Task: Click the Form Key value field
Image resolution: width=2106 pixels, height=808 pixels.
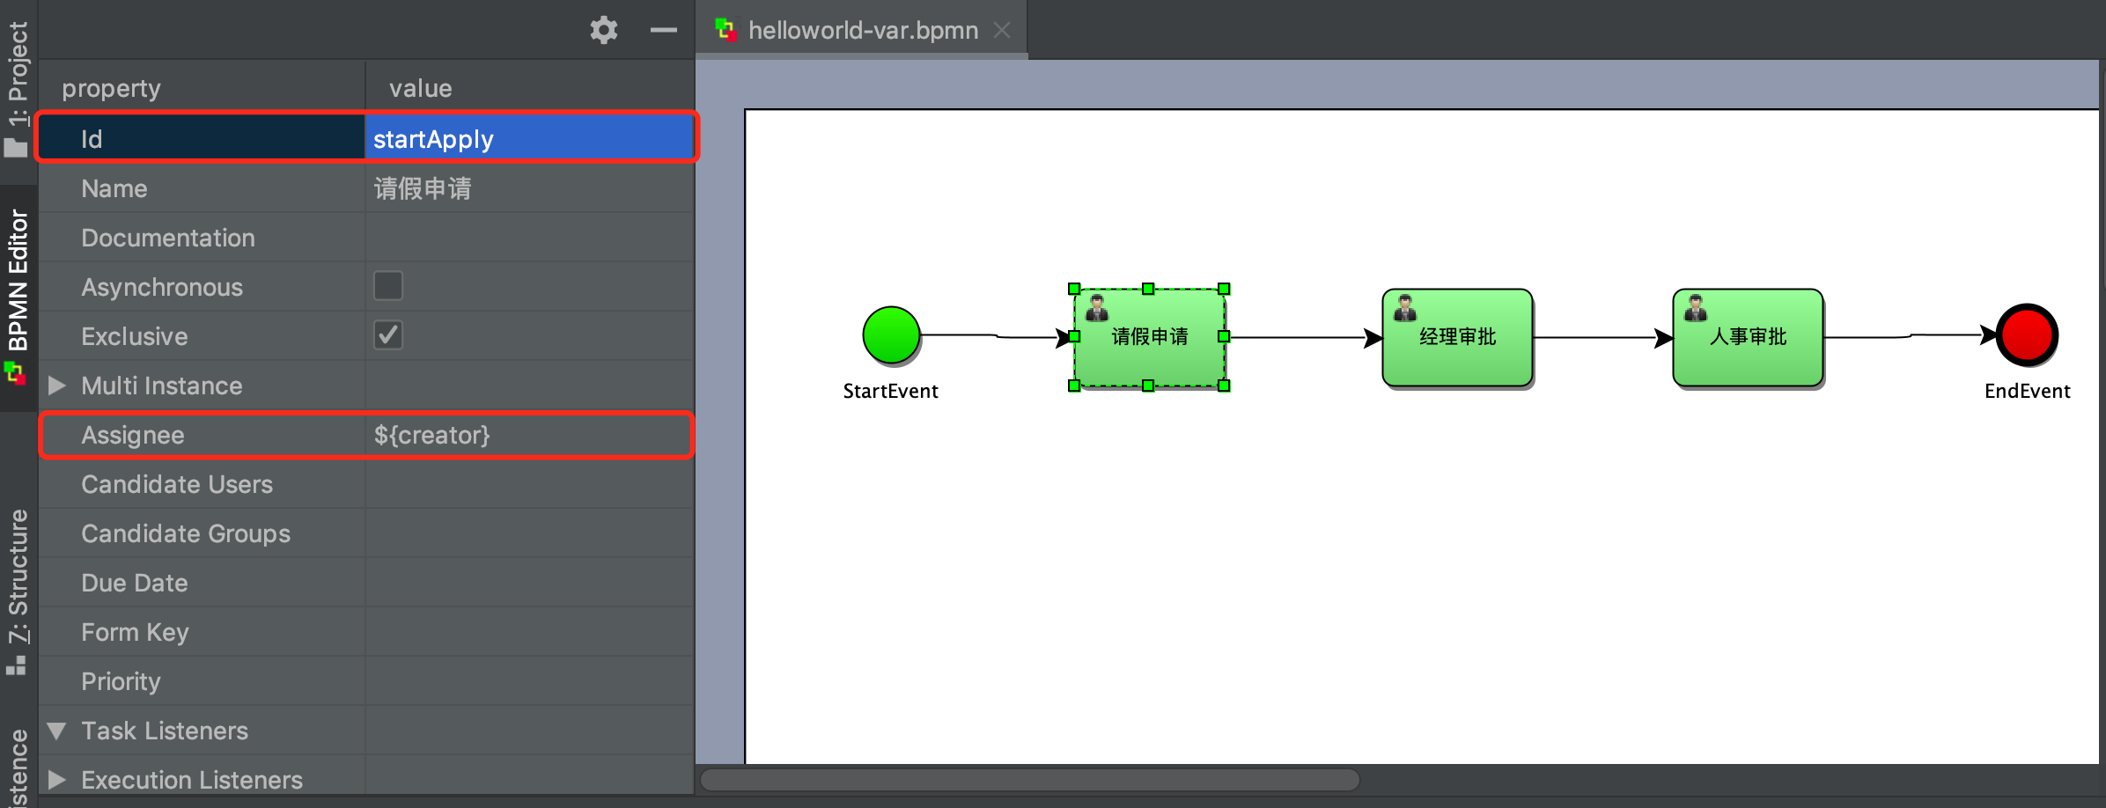Action: (x=530, y=632)
